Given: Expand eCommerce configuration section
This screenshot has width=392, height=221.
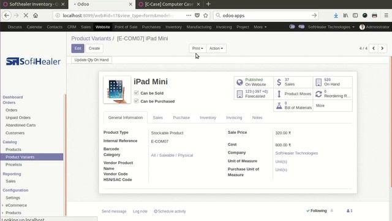Looking at the screenshot, I should coord(16,205).
